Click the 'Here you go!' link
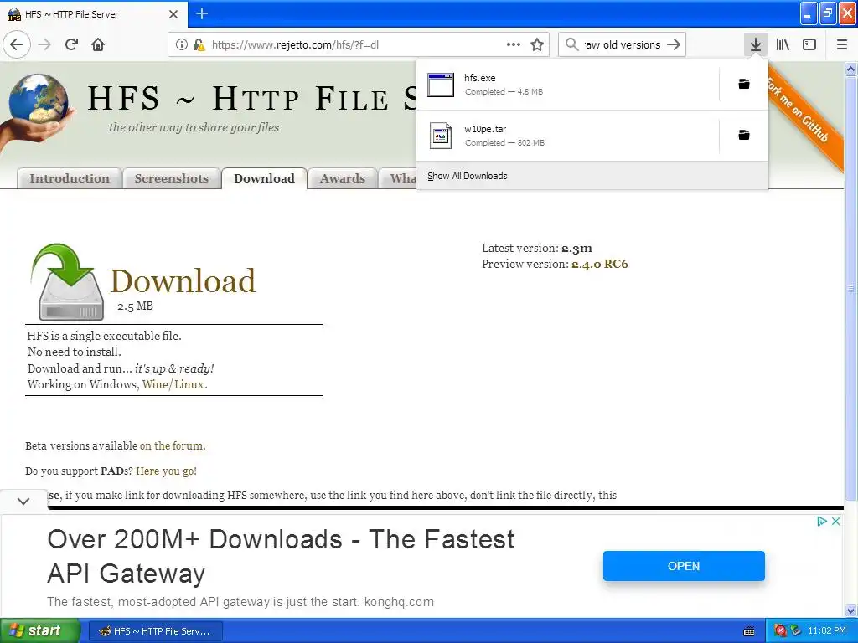Viewport: 858px width, 643px height. (167, 471)
